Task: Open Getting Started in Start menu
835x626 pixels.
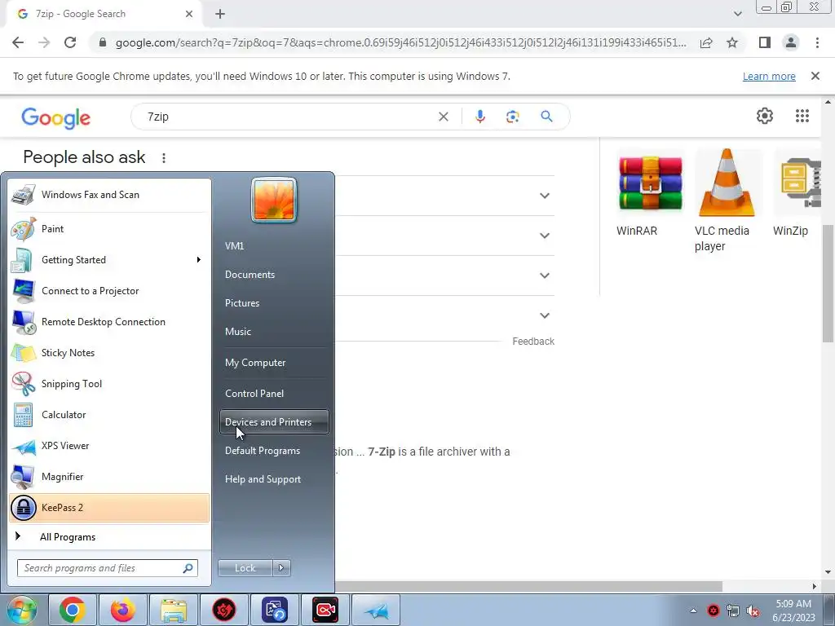Action: pos(109,260)
